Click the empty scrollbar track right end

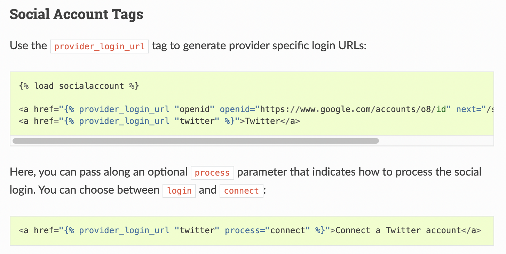436,141
